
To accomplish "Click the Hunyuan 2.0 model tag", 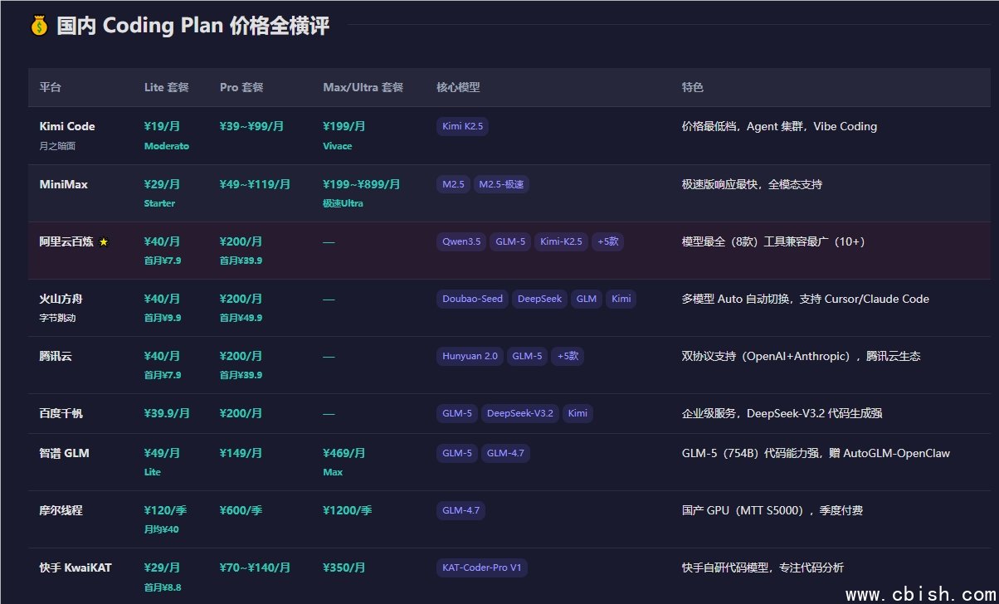I will click(470, 356).
